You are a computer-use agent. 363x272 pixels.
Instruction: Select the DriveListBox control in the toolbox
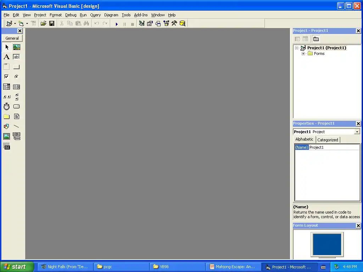16,106
